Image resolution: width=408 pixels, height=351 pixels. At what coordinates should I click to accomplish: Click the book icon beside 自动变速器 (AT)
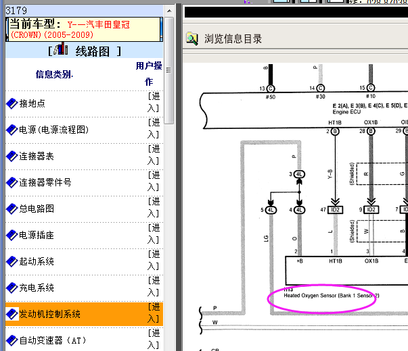point(12,340)
